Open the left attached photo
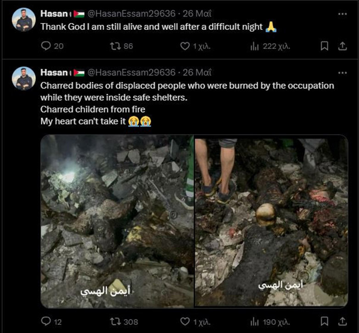This screenshot has width=359, height=333. 117,221
